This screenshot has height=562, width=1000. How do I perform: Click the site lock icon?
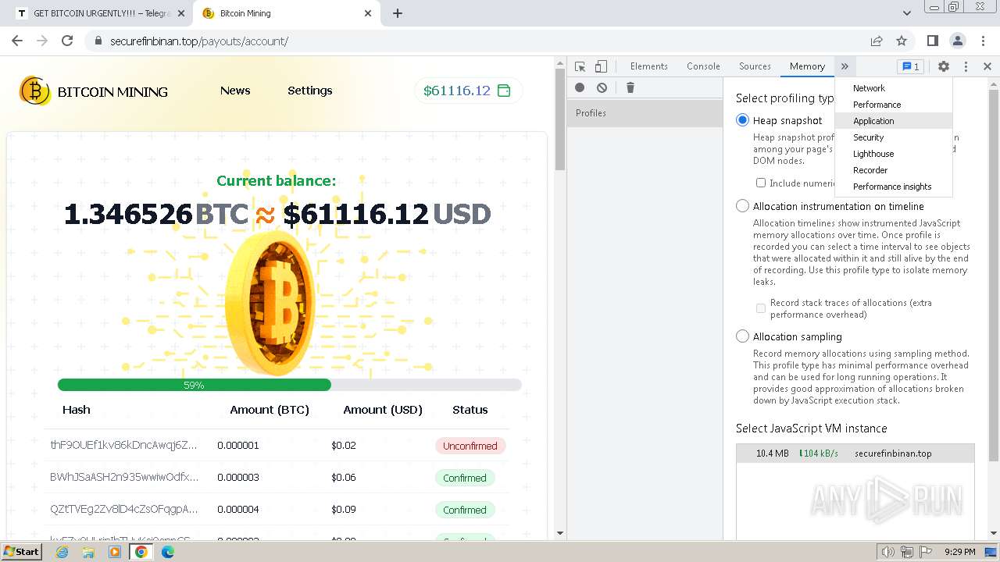98,41
